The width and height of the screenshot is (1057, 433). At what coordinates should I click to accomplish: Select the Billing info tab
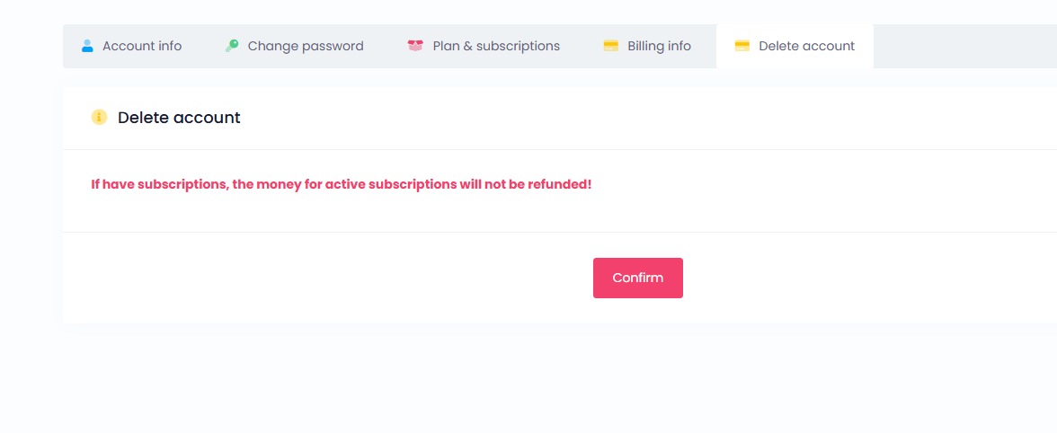coord(647,46)
